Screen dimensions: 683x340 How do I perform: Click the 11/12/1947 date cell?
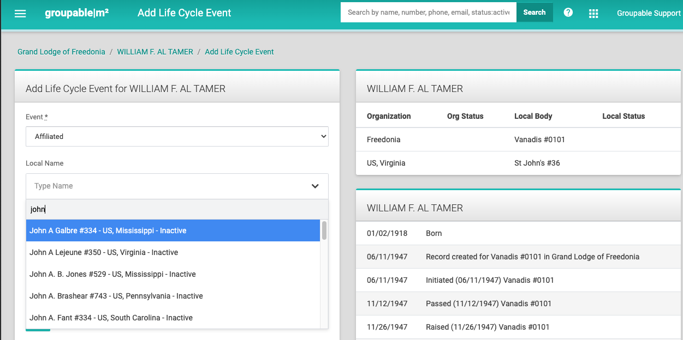[x=387, y=303]
